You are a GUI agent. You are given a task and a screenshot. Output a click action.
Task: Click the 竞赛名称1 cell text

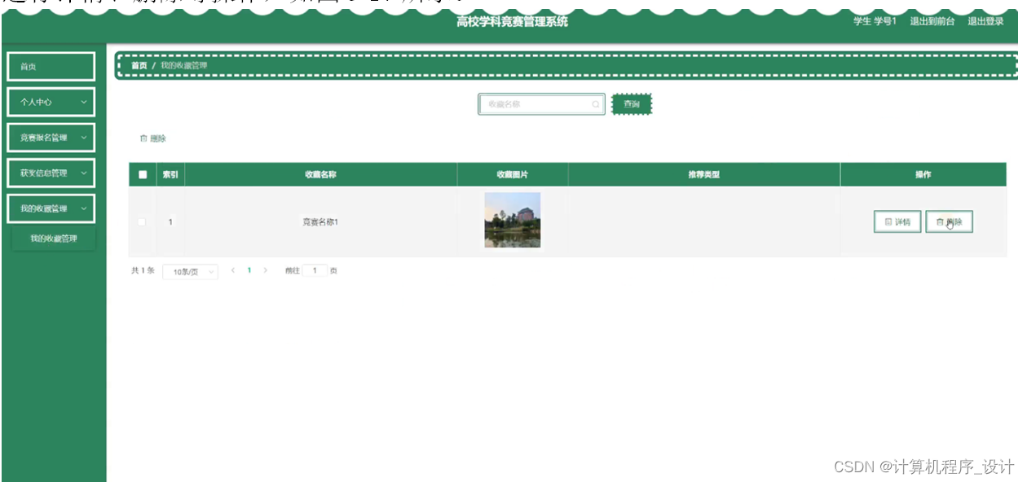(320, 221)
